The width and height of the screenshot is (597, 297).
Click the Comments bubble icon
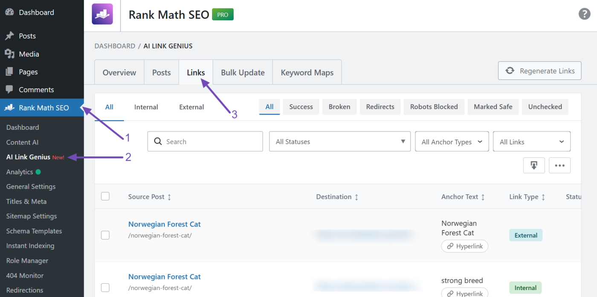coord(9,90)
